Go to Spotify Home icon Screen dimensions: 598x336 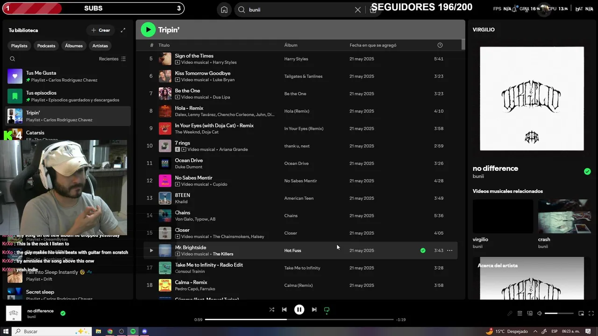pyautogui.click(x=224, y=9)
